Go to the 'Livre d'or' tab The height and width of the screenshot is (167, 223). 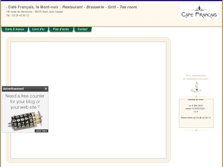point(38,29)
